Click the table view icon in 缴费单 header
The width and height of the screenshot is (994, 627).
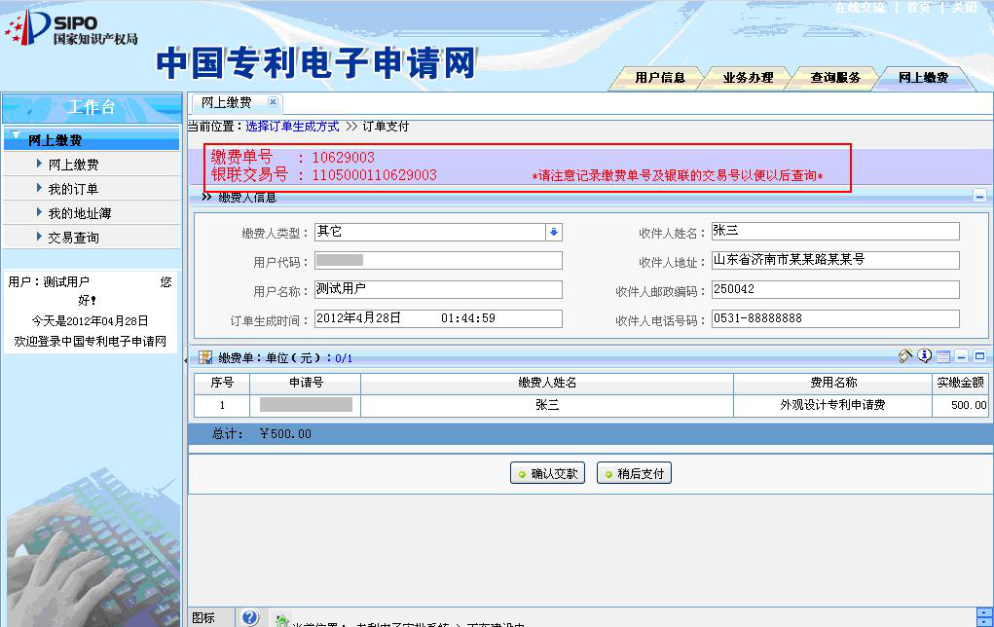943,357
